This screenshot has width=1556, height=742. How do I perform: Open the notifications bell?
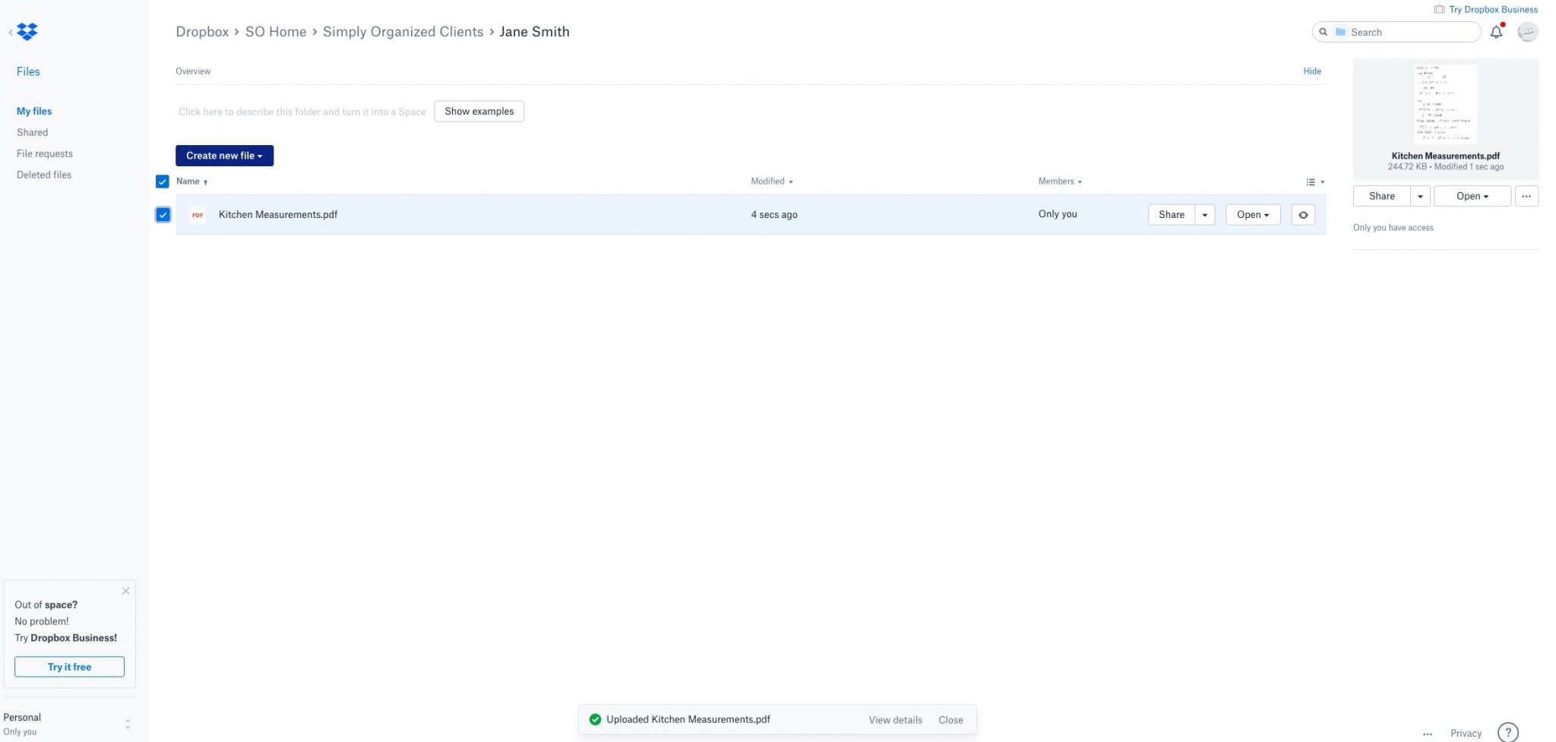coord(1496,32)
